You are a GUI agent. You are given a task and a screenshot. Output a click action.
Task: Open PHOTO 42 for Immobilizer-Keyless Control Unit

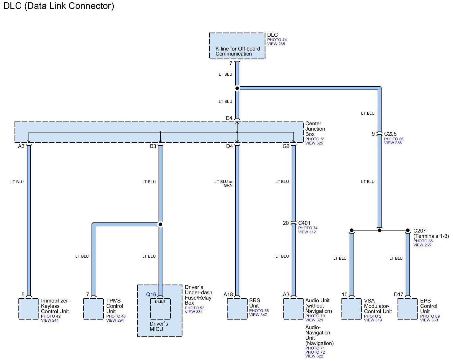(50, 316)
